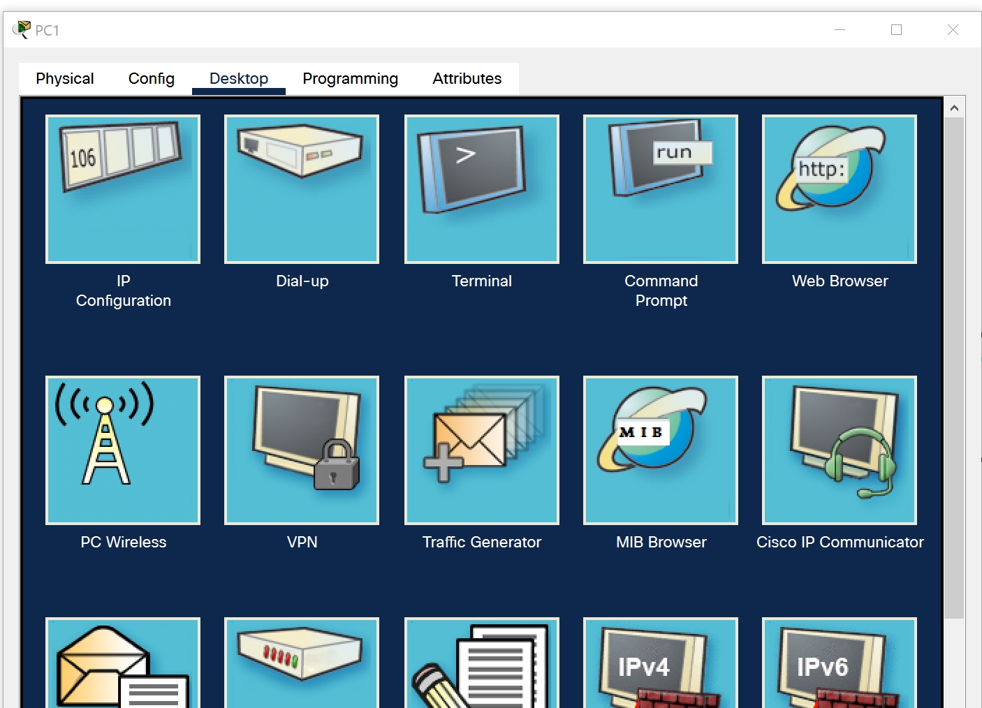The image size is (982, 708).
Task: Open the IPv6 firewall app
Action: tap(840, 663)
